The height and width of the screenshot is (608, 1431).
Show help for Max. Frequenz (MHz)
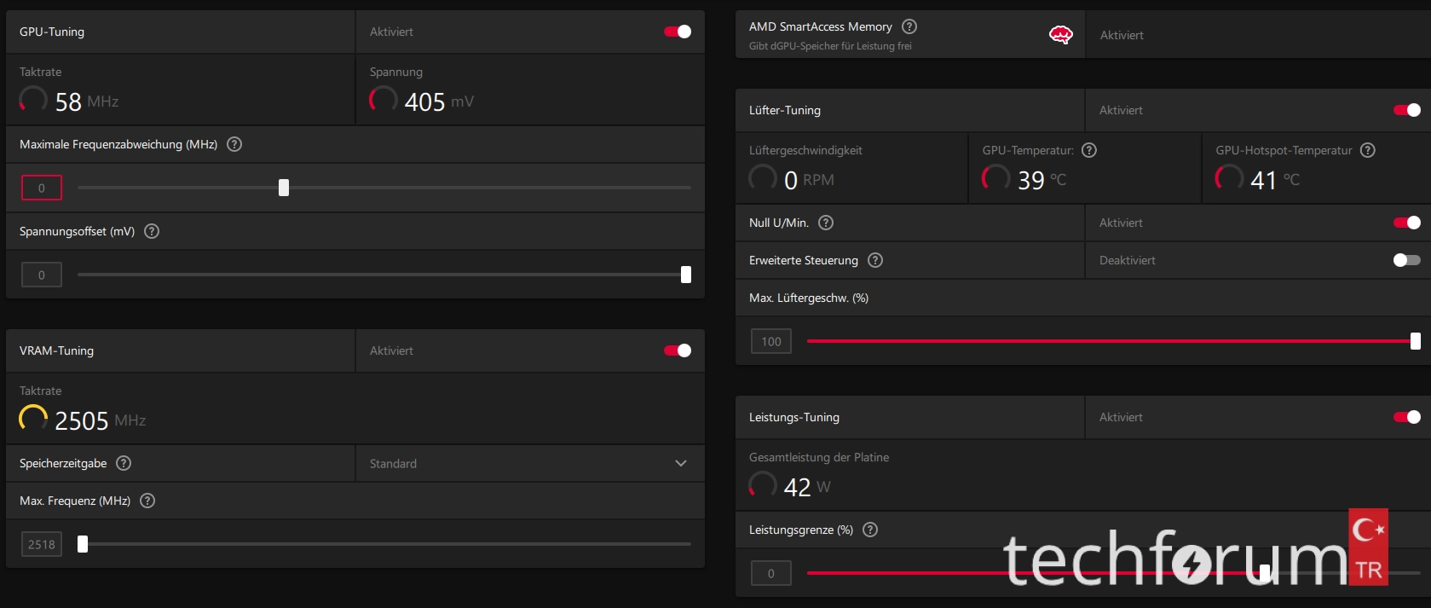(147, 501)
